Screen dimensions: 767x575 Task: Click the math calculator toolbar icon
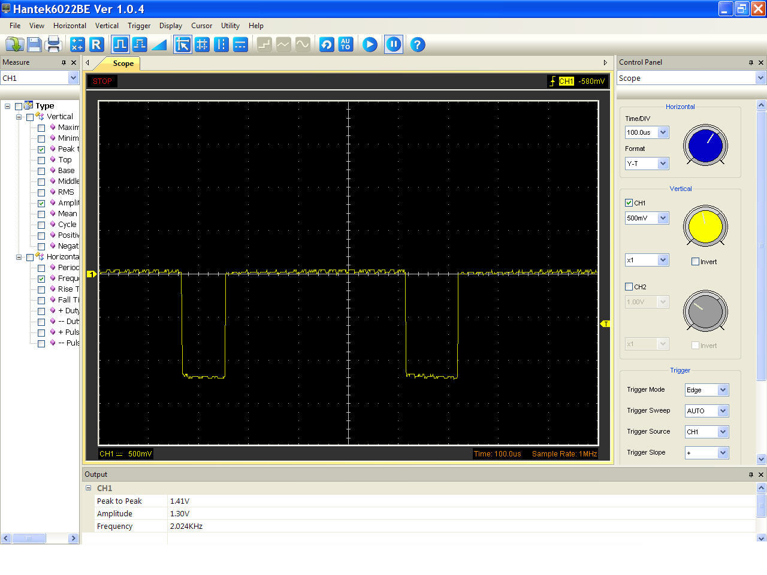(x=77, y=44)
